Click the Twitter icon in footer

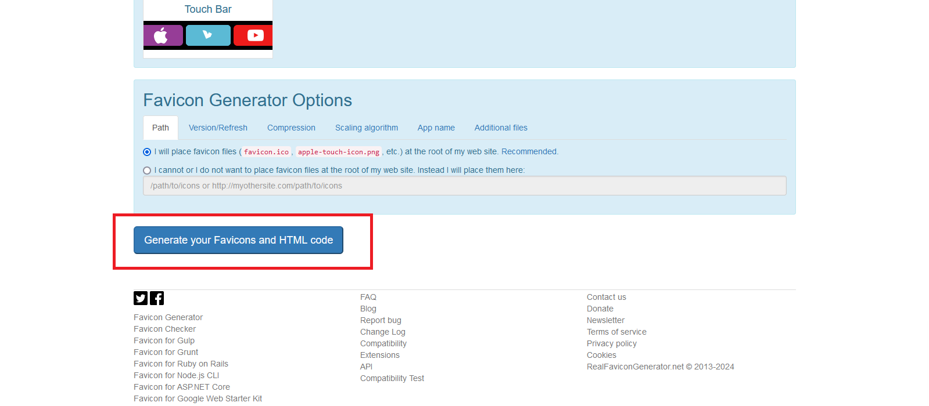pos(141,298)
